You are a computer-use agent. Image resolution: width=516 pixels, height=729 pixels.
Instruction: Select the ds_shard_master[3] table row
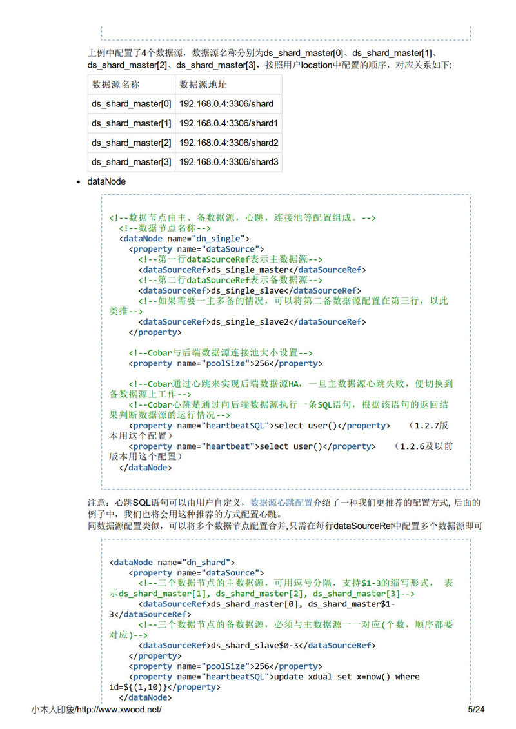(x=131, y=162)
